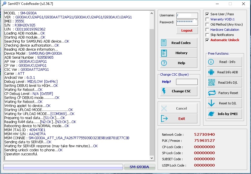Screen dimensions: 251x174
Task: Click the Help question mark icon
Action: point(164,63)
